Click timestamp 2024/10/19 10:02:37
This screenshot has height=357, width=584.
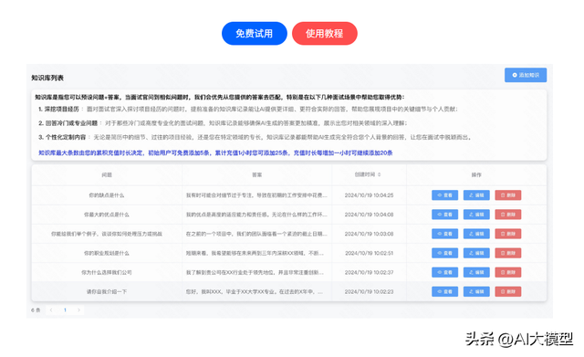[369, 273]
